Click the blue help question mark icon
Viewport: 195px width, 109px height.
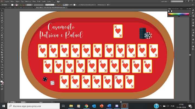[156, 106]
